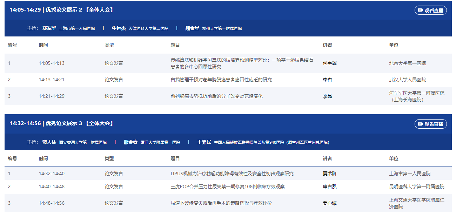
Task: Click 论文发言 type in 李杏 row
Action: 114,80
